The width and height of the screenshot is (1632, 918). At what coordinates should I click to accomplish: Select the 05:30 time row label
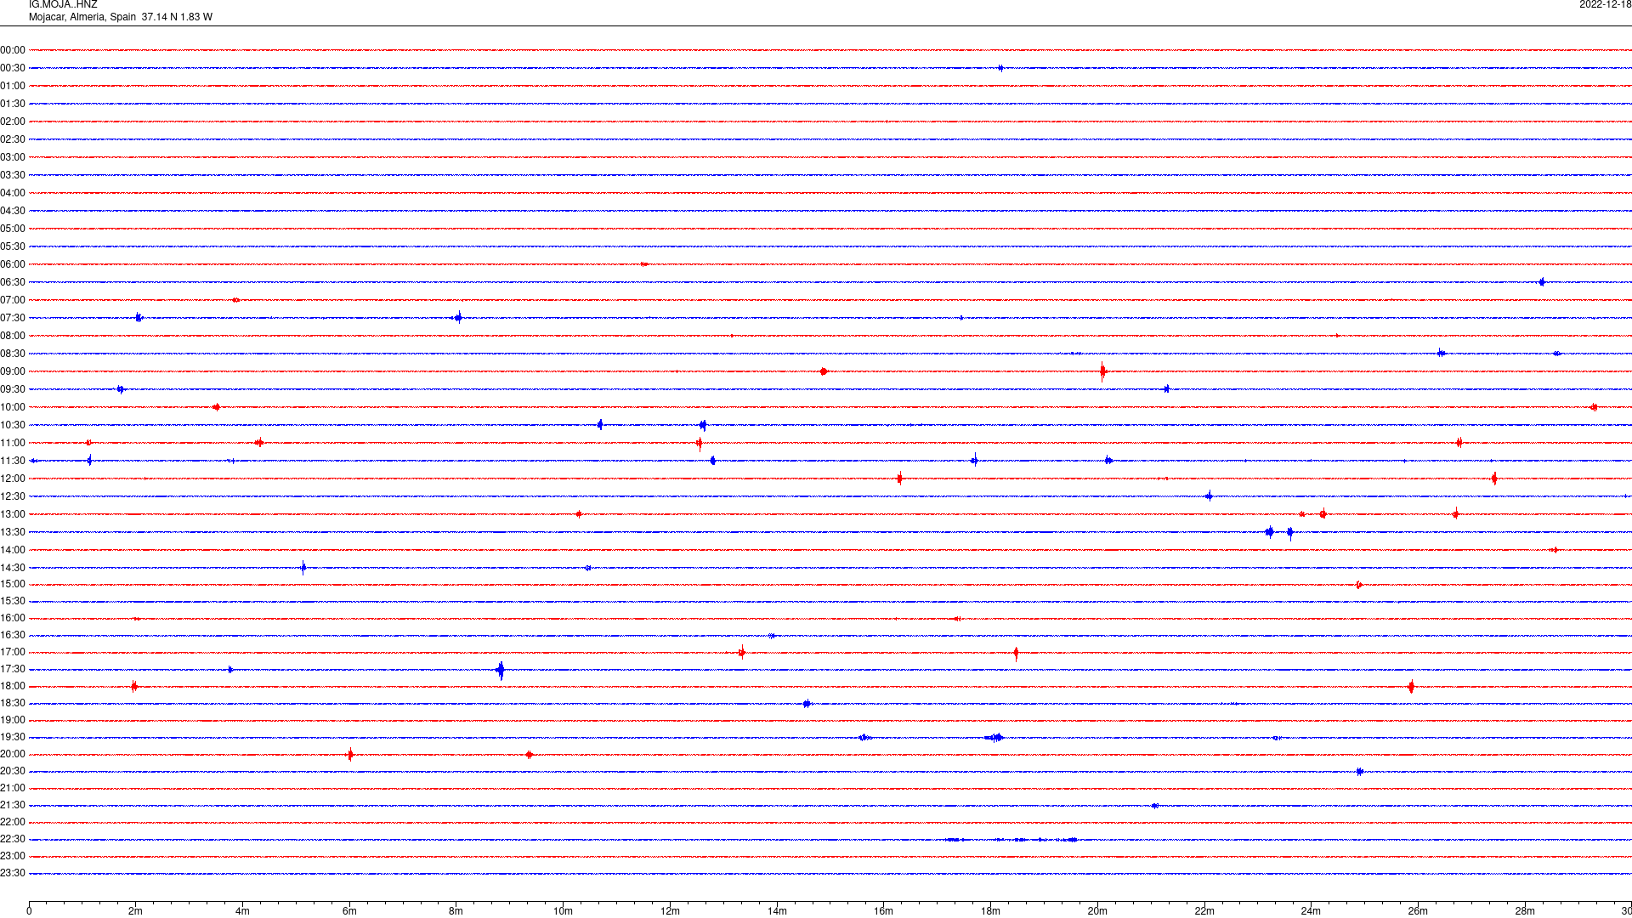(13, 246)
